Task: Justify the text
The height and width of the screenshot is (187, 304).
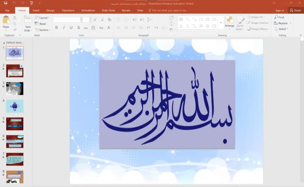Action: (x=141, y=28)
